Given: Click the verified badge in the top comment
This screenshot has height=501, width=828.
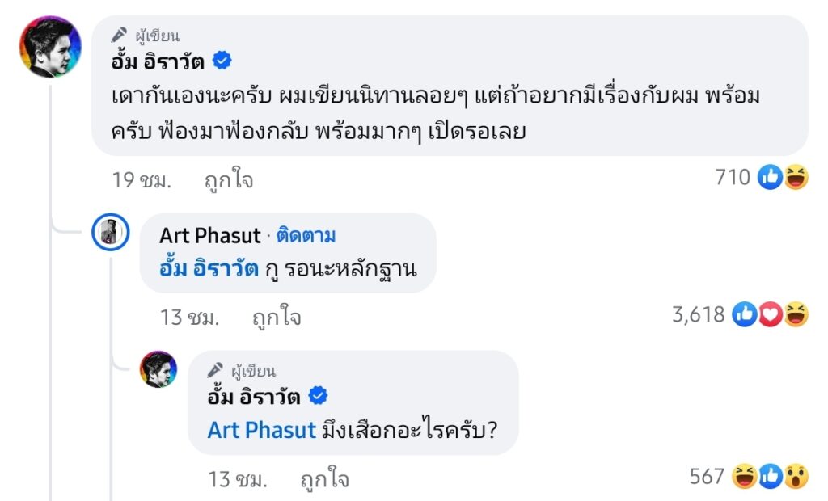Looking at the screenshot, I should click(222, 59).
